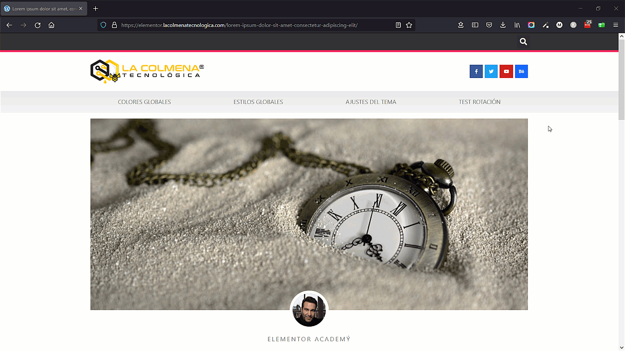Screen dimensions: 625x351
Task: Click the pocket watch featured image
Action: click(x=309, y=205)
